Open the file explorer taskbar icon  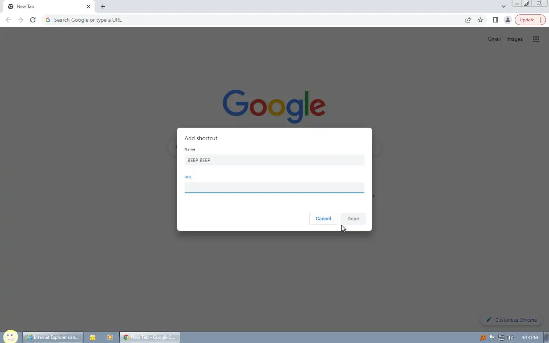coord(92,337)
